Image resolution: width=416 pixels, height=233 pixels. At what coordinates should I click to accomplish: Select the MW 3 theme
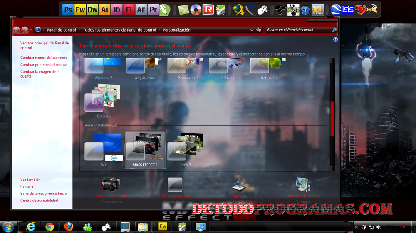[186, 150]
